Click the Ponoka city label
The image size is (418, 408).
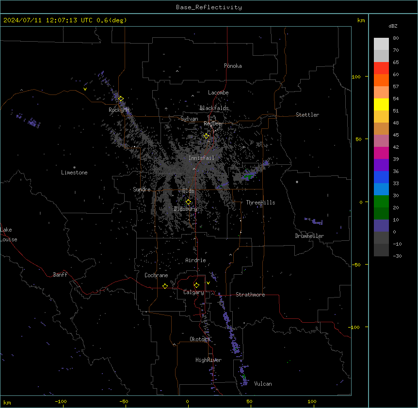[x=233, y=66]
